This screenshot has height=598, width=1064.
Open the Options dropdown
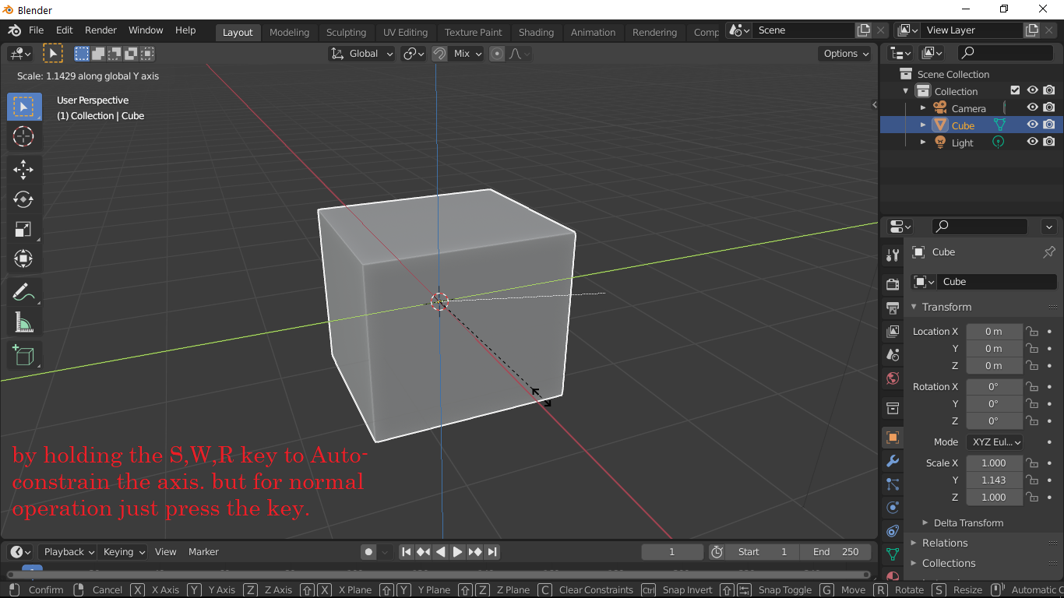846,54
